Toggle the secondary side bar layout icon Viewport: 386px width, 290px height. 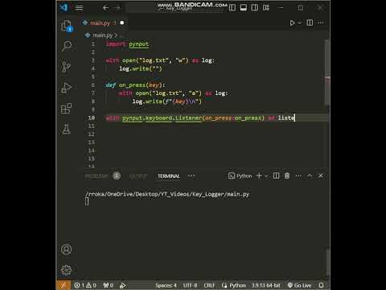coord(255,8)
